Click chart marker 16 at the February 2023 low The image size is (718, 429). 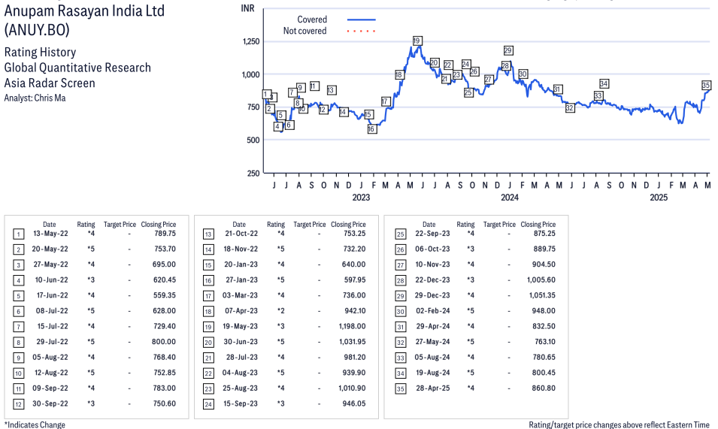(372, 129)
